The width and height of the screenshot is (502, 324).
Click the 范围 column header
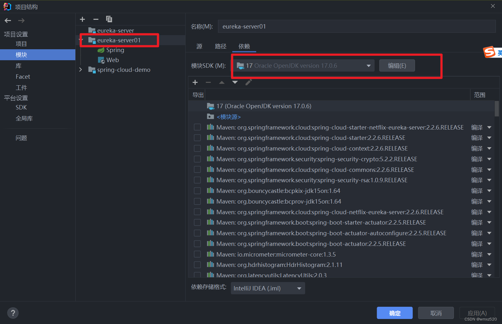[479, 95]
